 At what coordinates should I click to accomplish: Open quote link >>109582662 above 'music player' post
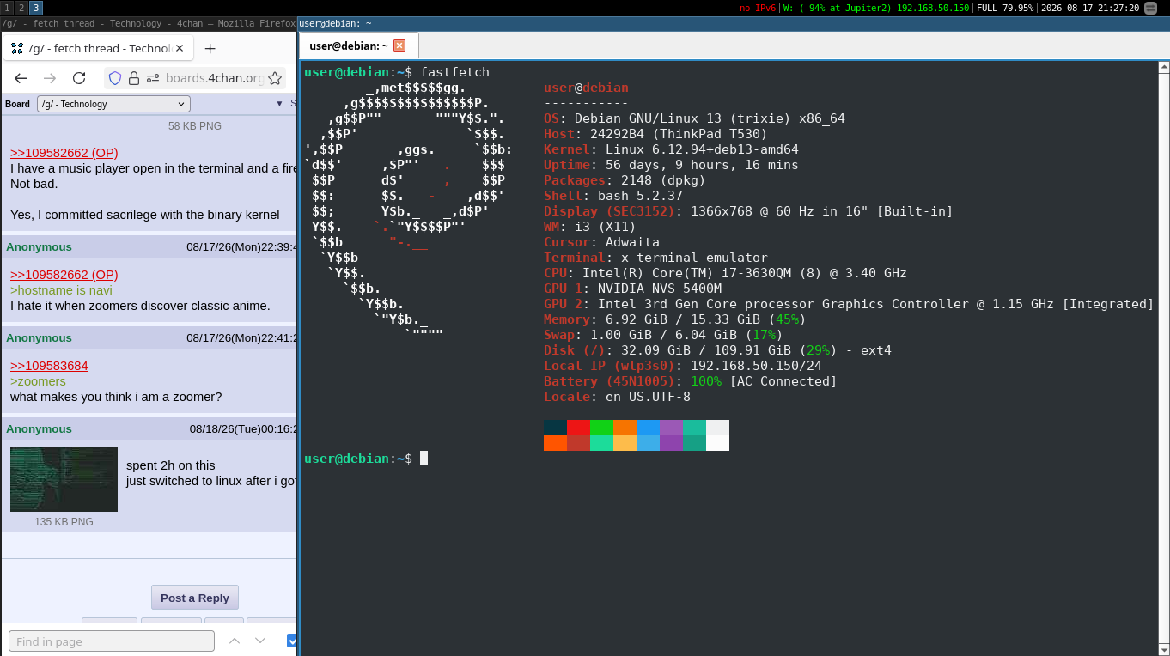point(64,153)
